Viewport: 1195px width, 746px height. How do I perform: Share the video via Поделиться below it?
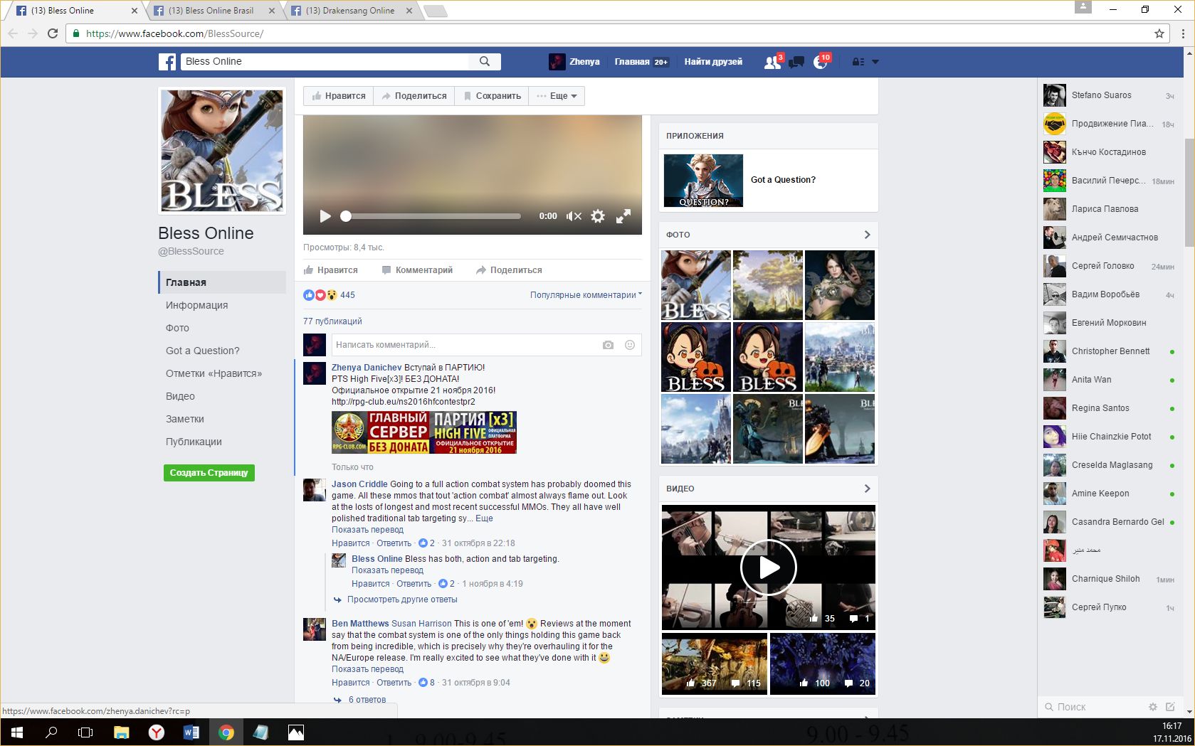[509, 270]
